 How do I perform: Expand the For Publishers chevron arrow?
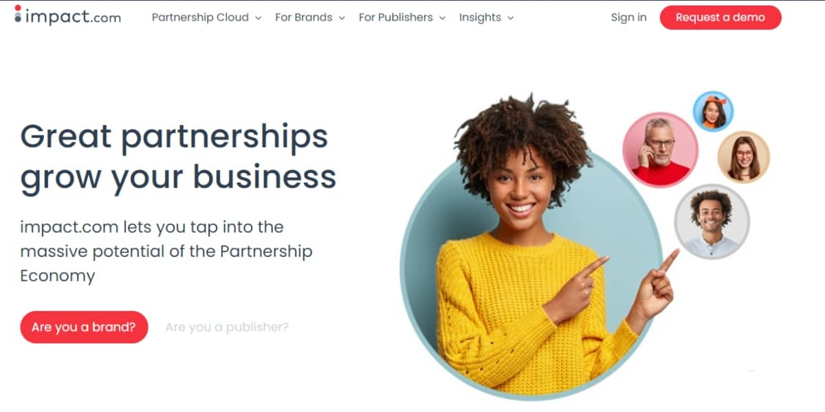(x=442, y=19)
